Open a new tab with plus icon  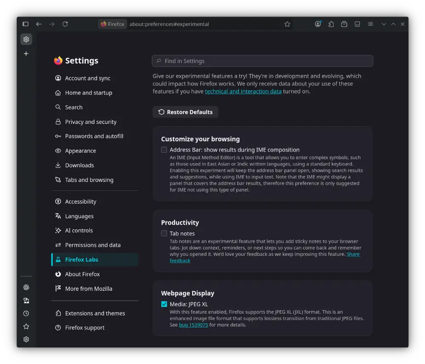coord(26,54)
